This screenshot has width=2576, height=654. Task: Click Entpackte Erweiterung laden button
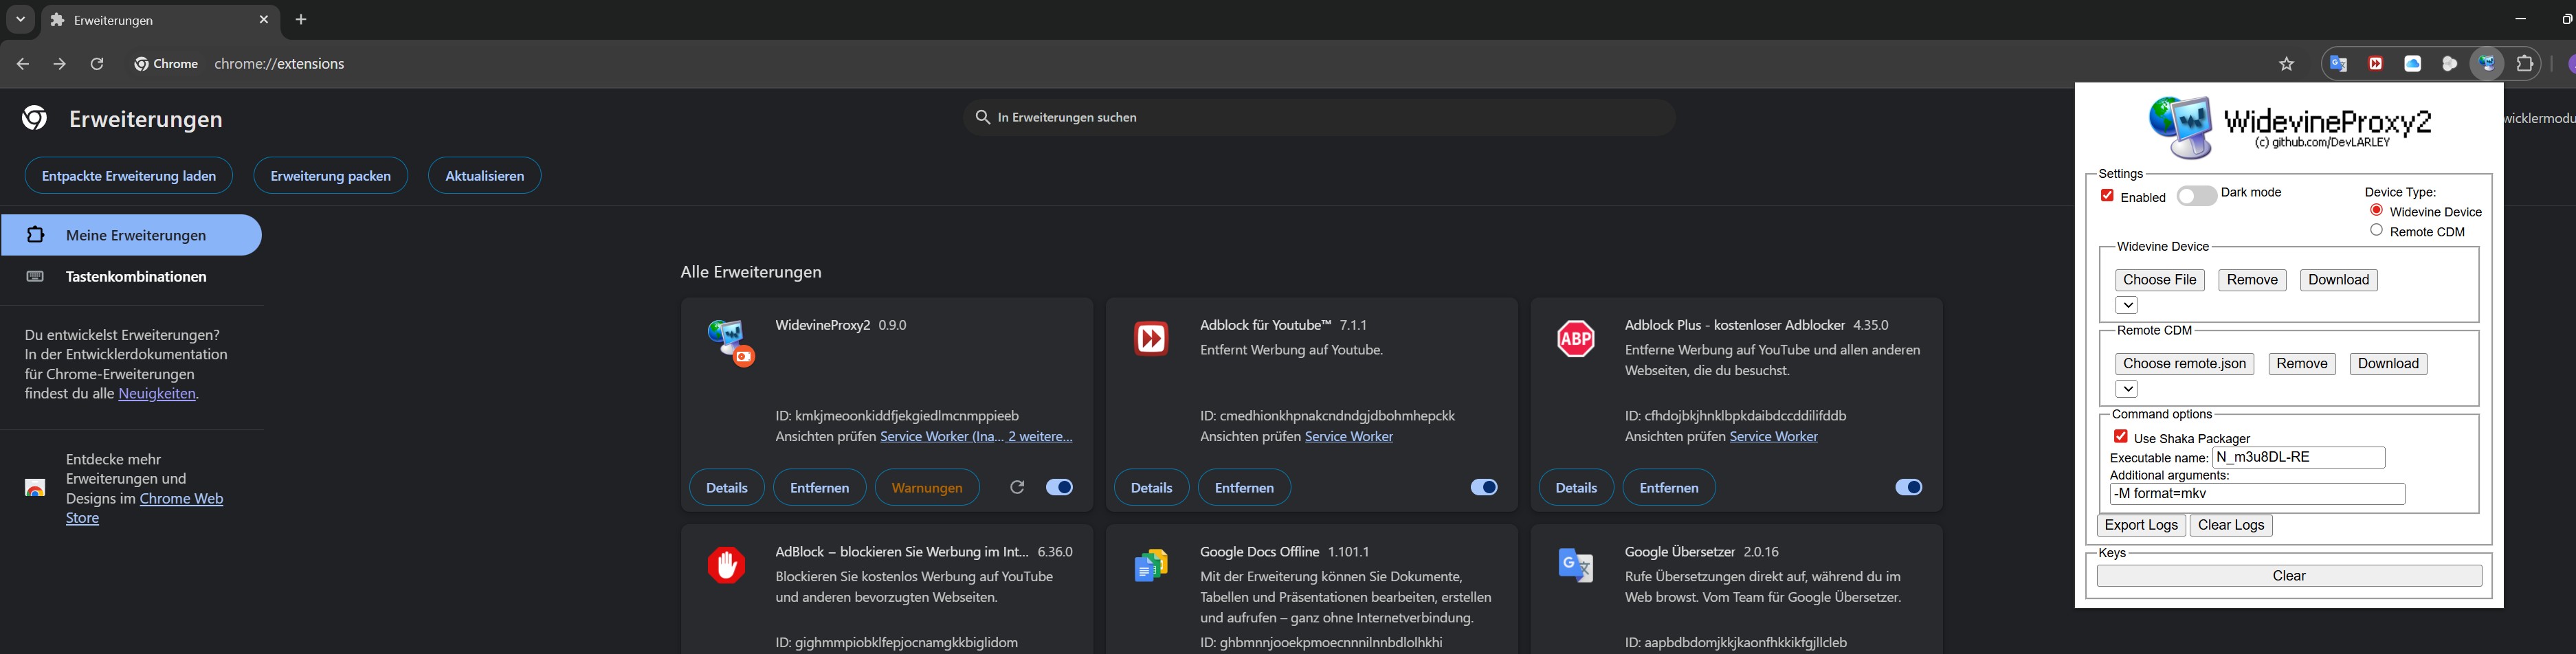(x=129, y=176)
